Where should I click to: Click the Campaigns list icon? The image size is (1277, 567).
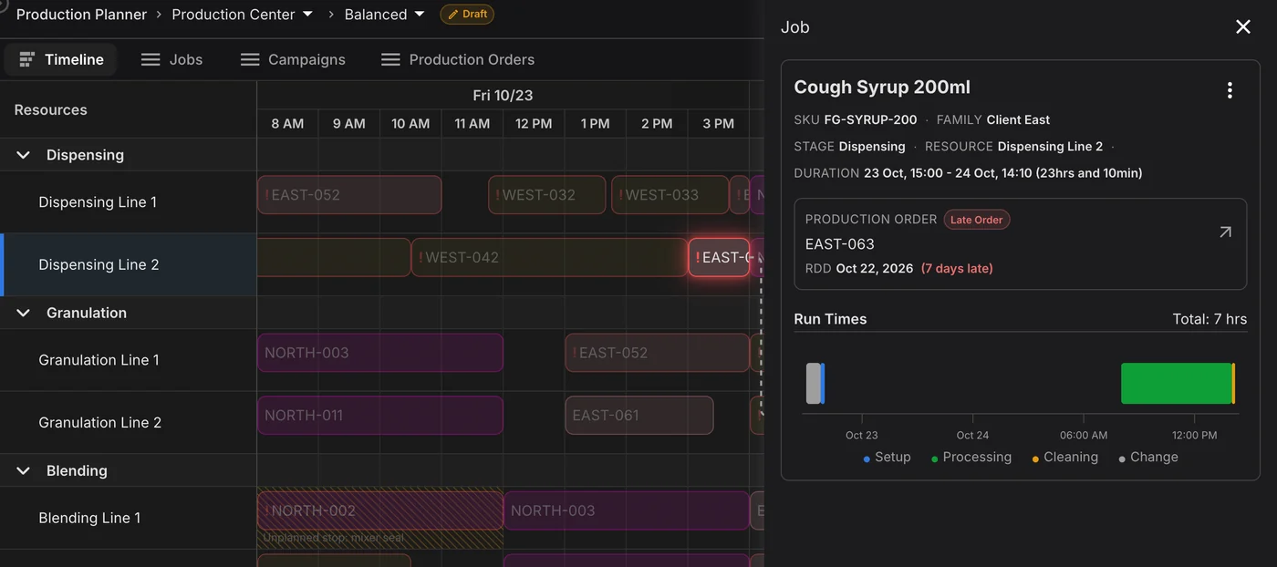(250, 59)
